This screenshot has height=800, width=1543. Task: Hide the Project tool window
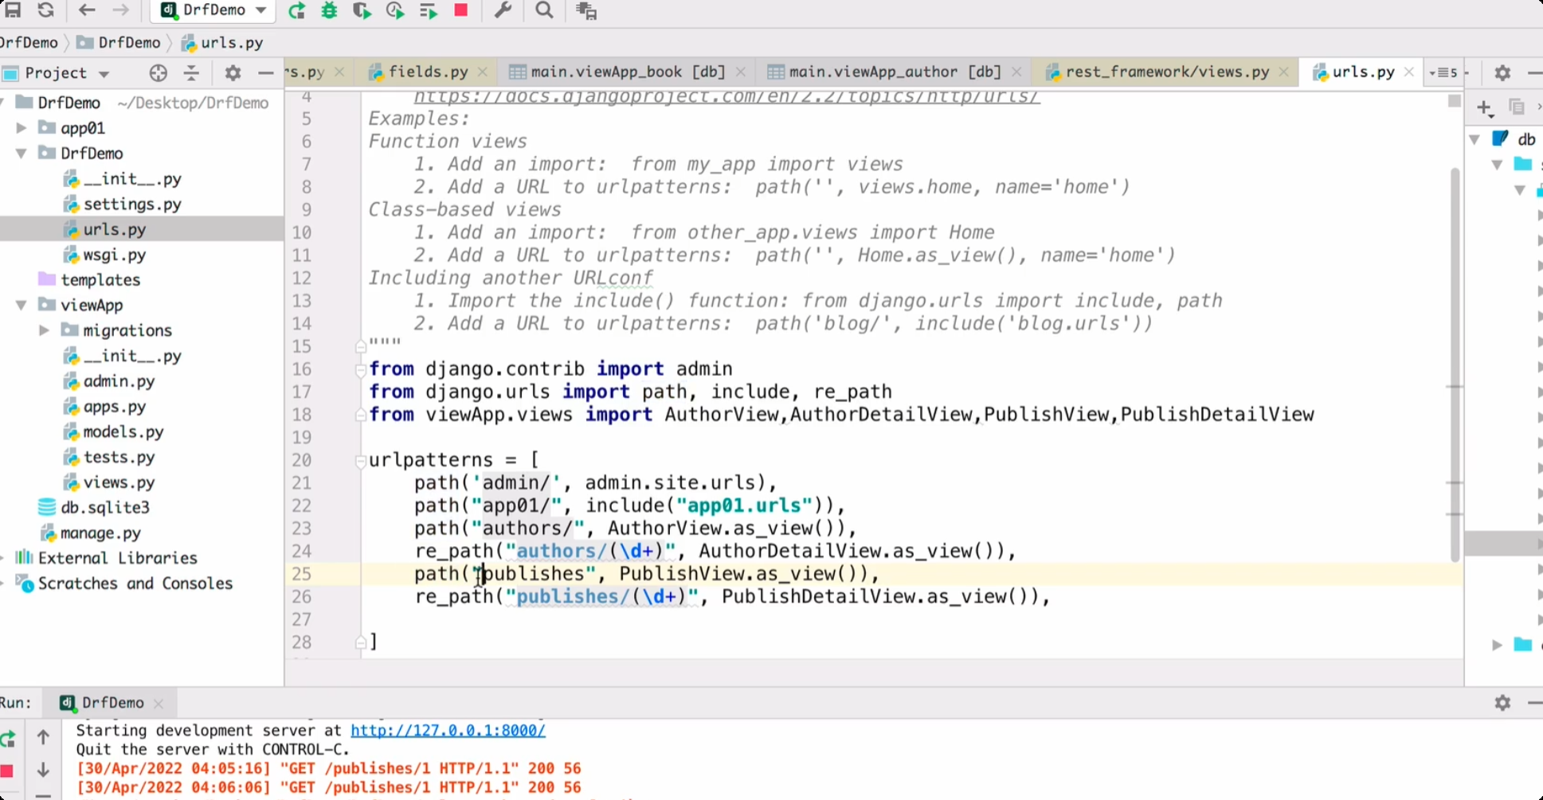pos(266,73)
